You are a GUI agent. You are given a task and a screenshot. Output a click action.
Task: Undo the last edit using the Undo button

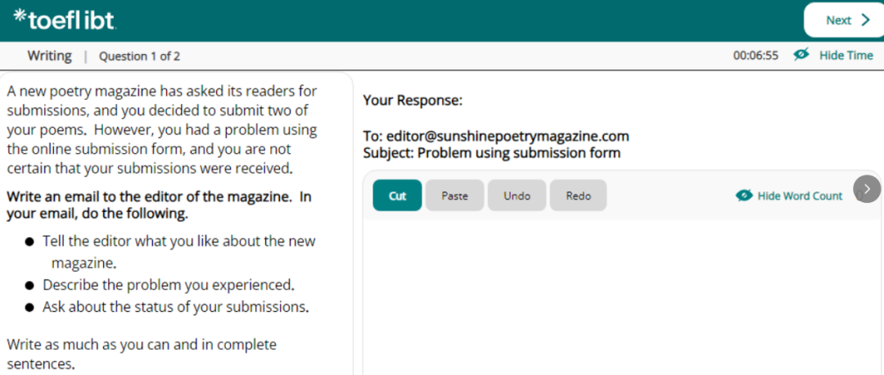click(x=516, y=196)
